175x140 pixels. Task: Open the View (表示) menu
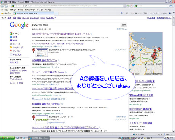point(20,10)
